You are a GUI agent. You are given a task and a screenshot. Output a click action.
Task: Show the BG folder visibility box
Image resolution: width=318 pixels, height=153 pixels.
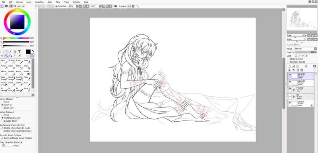tap(290, 95)
